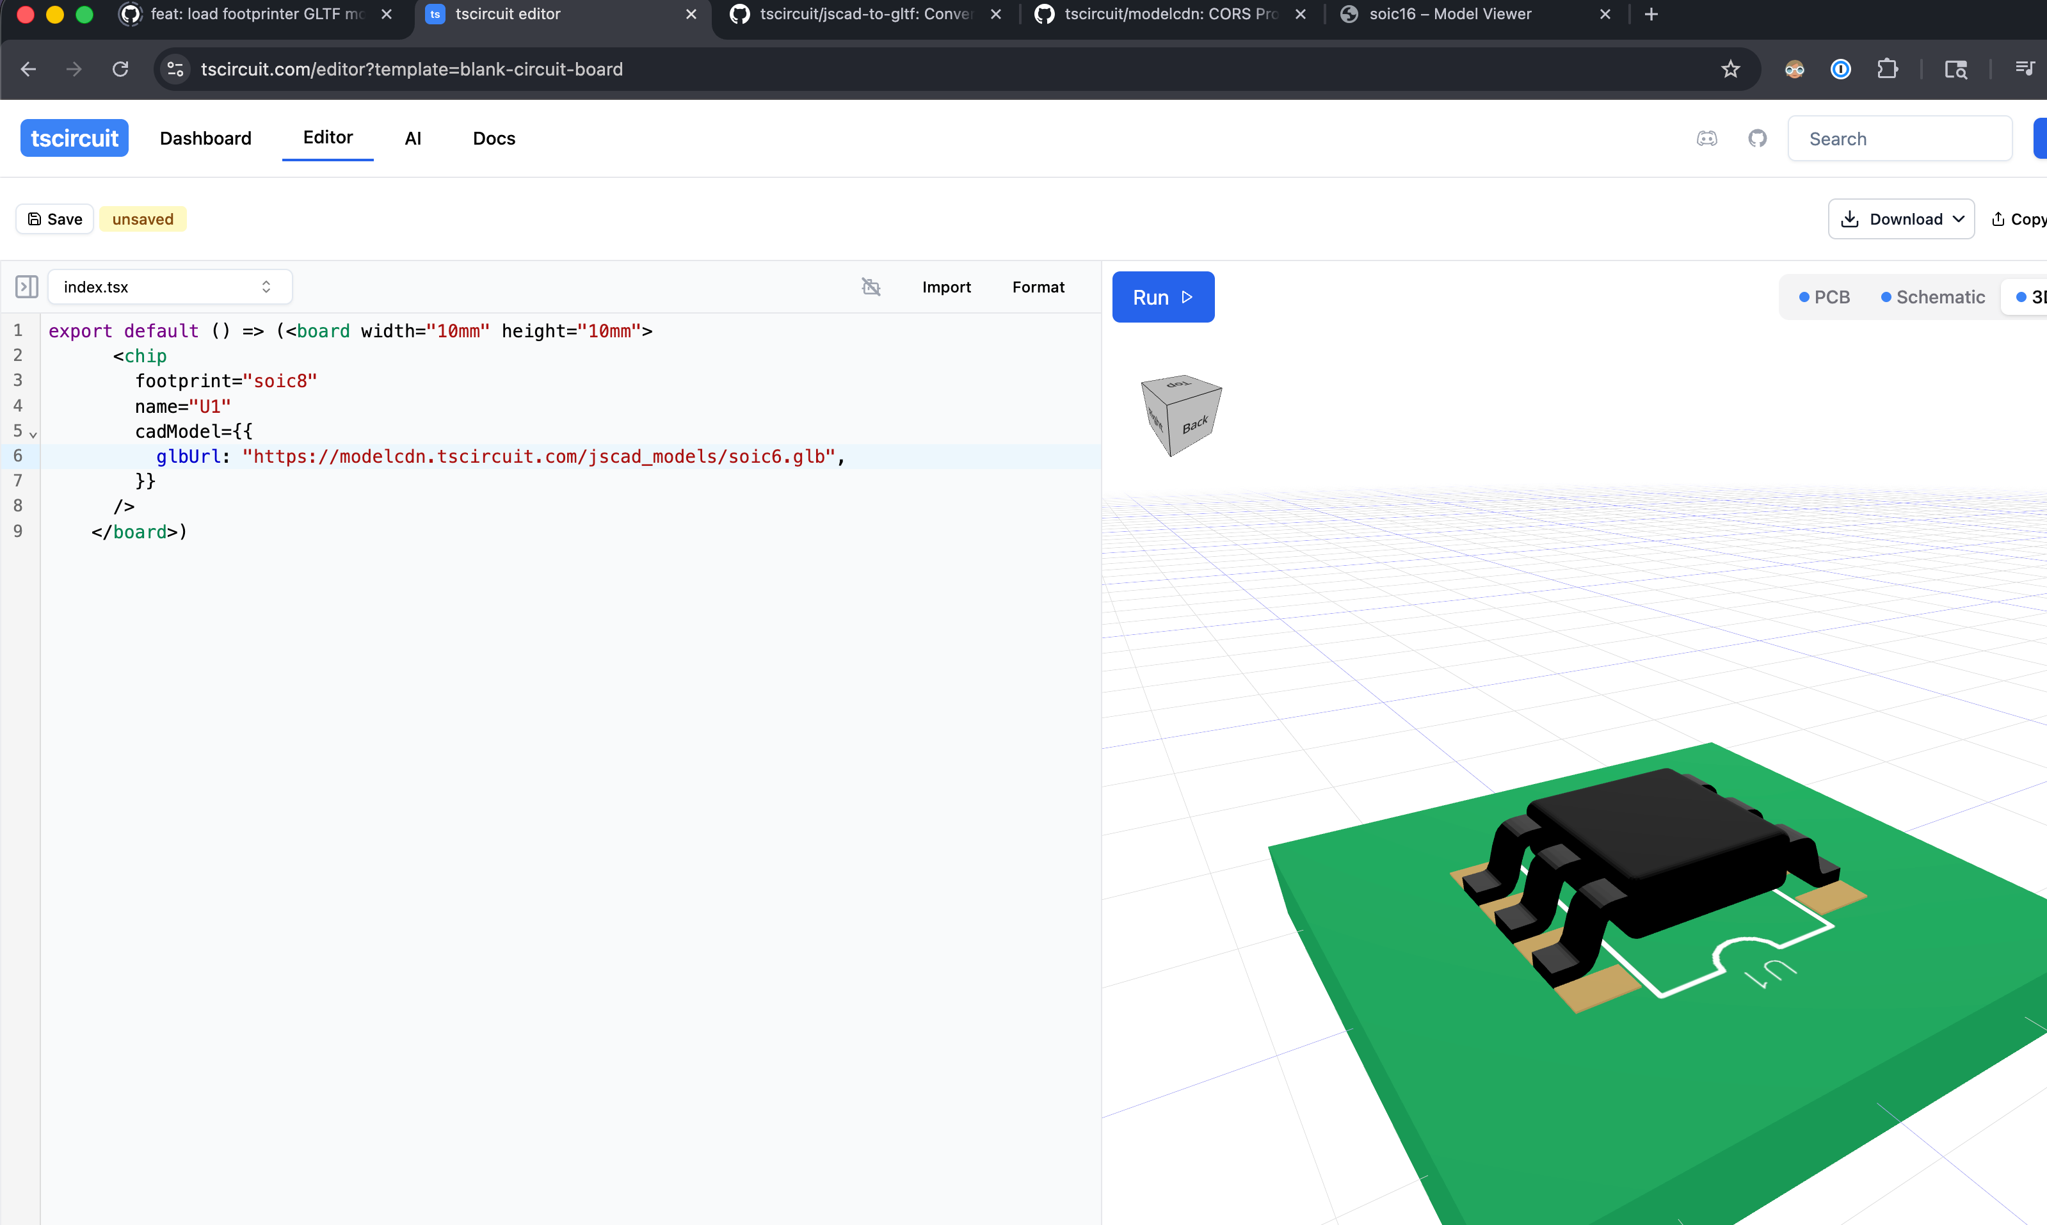The image size is (2047, 1225).
Task: Open the GitHub icon in header
Action: (1757, 139)
